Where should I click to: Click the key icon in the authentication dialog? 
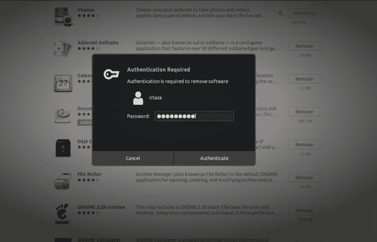pos(111,74)
